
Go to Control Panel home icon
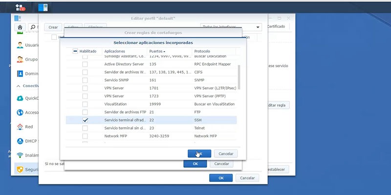pyautogui.click(x=20, y=27)
